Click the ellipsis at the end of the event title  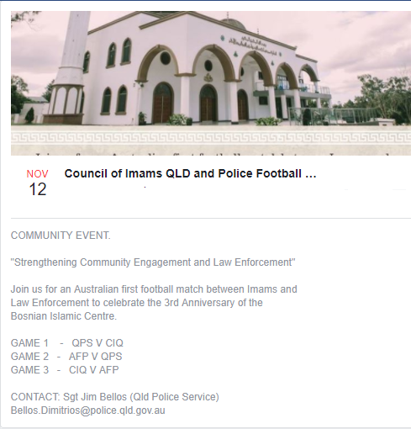(x=311, y=174)
